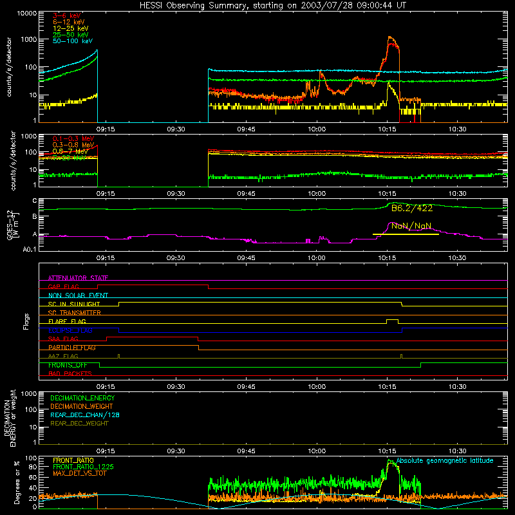Click the raised FLARE_FLAG pulse near 10:15
The width and height of the screenshot is (515, 515).
pyautogui.click(x=392, y=320)
